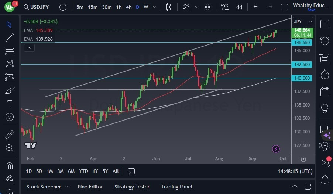The image size is (333, 194).
Task: Switch to the 30m timeframe
Action: point(107,7)
